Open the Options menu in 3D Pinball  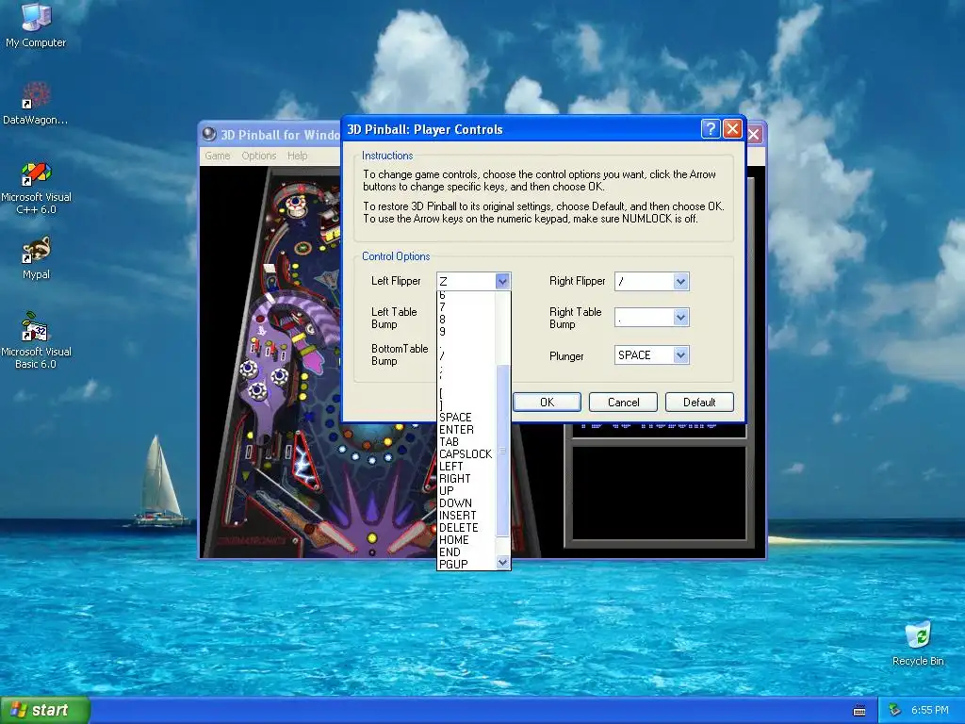(258, 156)
